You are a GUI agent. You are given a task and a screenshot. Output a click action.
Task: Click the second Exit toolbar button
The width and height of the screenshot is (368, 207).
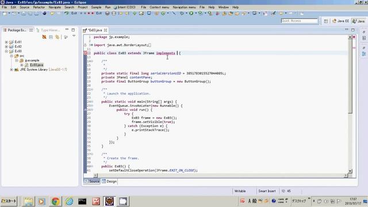pyautogui.click(x=99, y=13)
